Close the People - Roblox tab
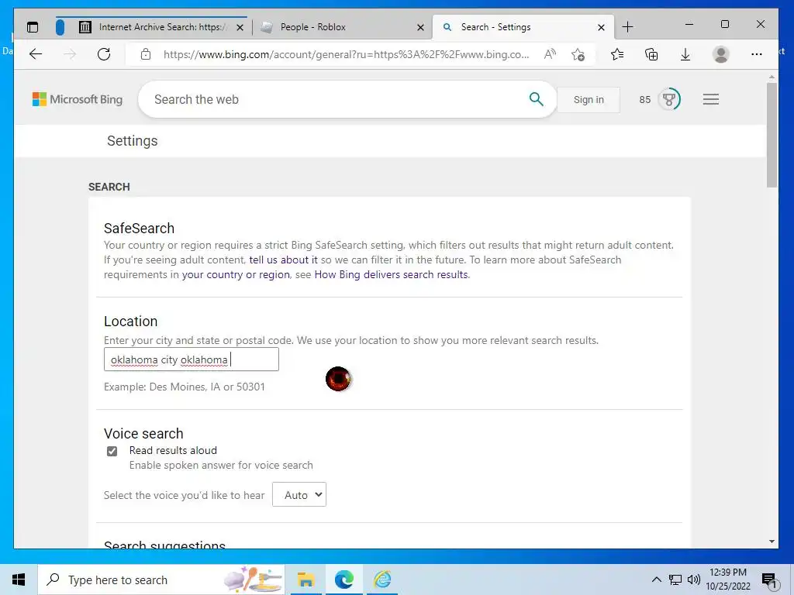This screenshot has width=794, height=595. click(420, 27)
